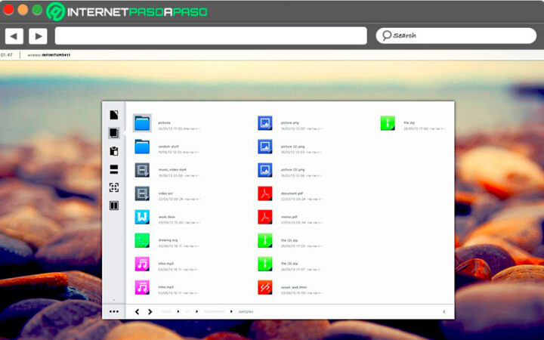Click the copy icon in left sidebar
Image resolution: width=544 pixels, height=340 pixels.
(114, 133)
